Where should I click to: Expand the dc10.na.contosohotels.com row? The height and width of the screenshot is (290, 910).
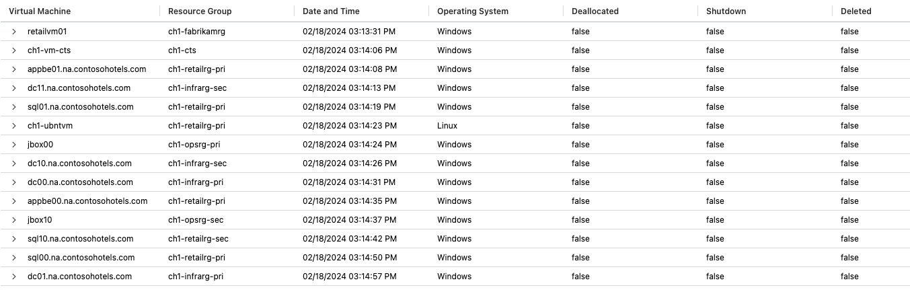(13, 164)
